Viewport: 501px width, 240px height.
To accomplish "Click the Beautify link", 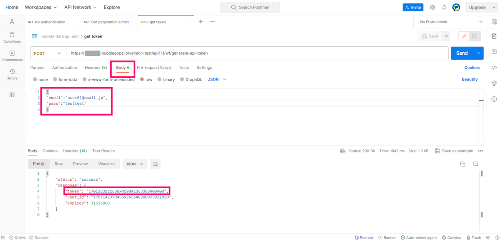I will tap(470, 79).
